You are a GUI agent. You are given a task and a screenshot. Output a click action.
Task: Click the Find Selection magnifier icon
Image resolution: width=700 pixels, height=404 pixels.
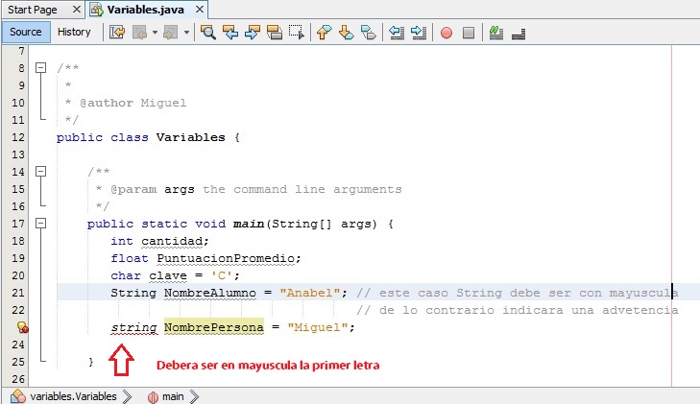(x=208, y=32)
